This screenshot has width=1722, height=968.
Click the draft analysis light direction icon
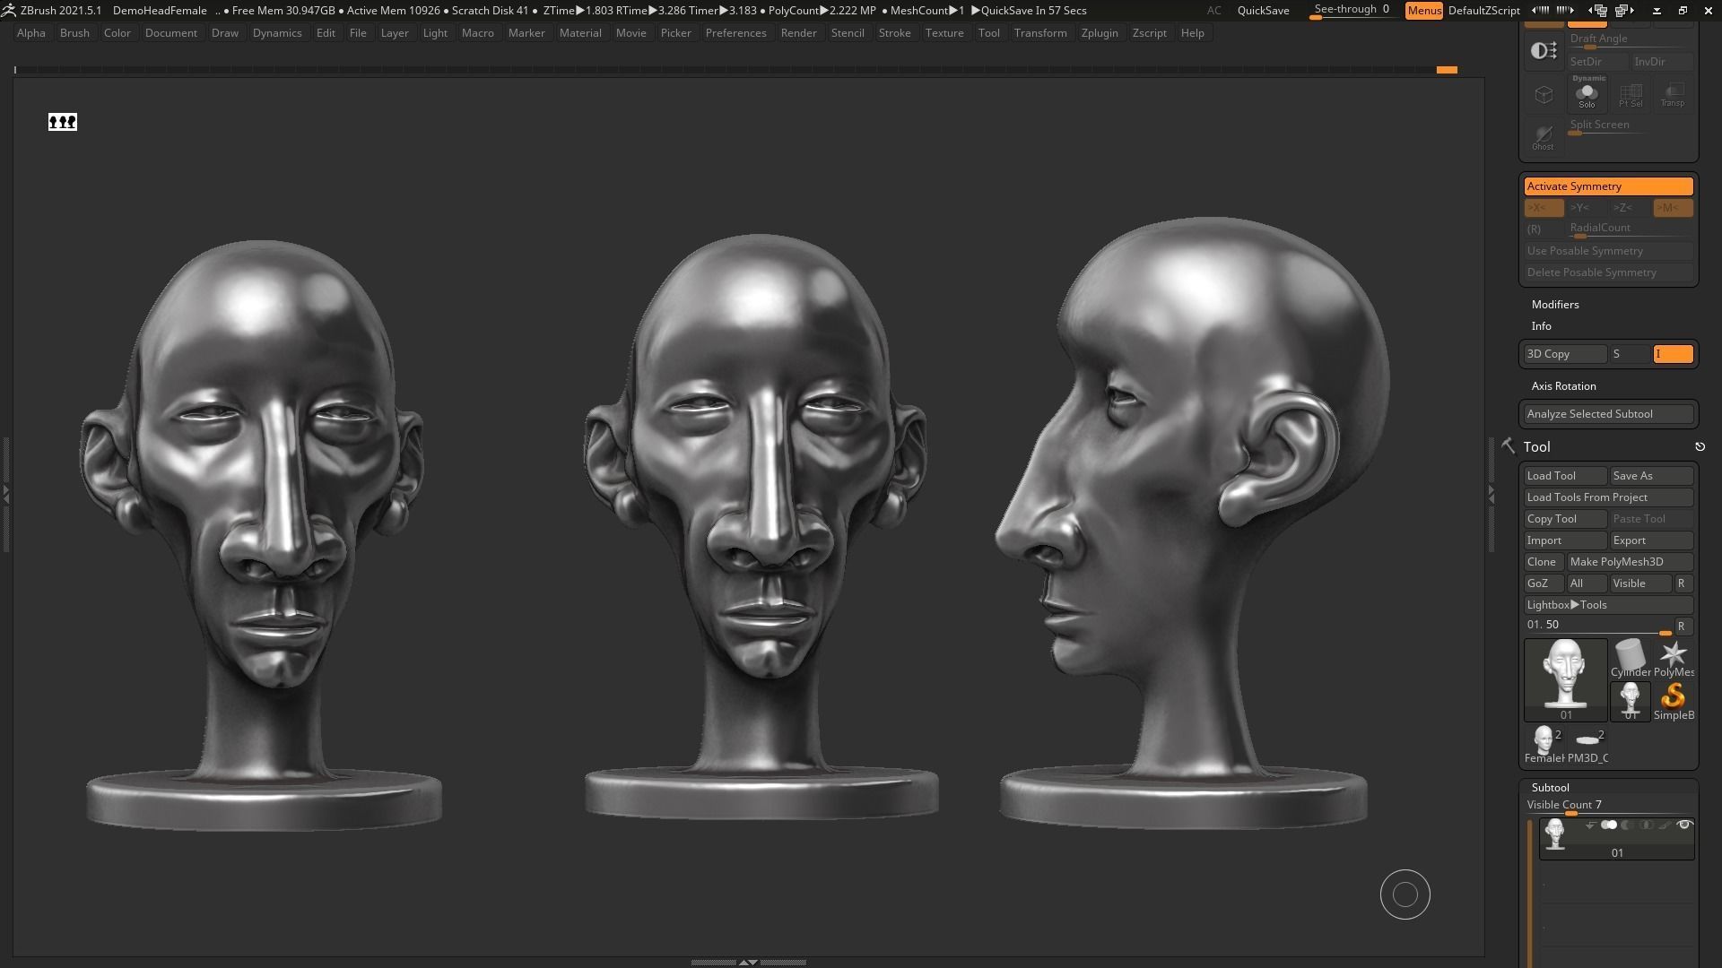[1544, 51]
